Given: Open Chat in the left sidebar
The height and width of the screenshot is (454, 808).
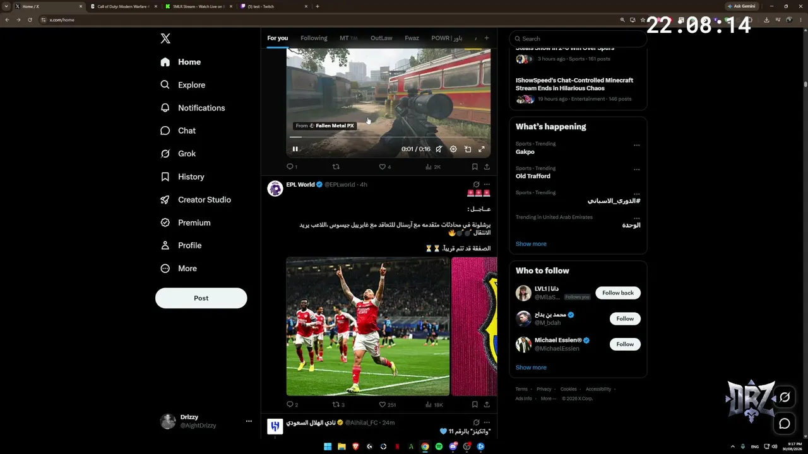Looking at the screenshot, I should 178,131.
